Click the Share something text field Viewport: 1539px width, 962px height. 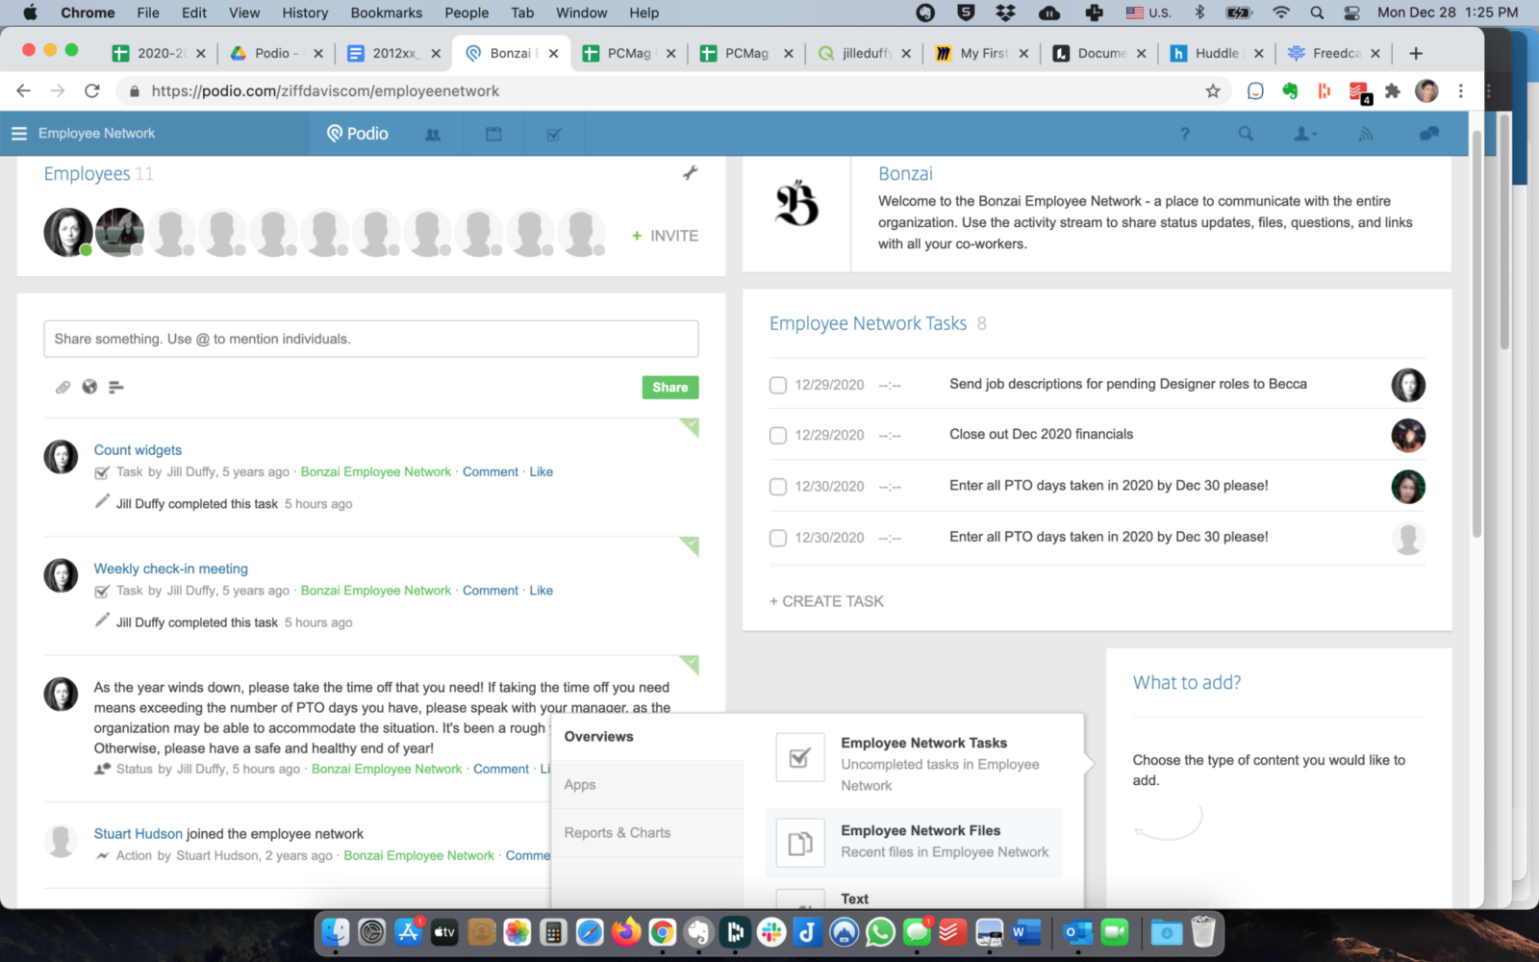click(x=370, y=340)
